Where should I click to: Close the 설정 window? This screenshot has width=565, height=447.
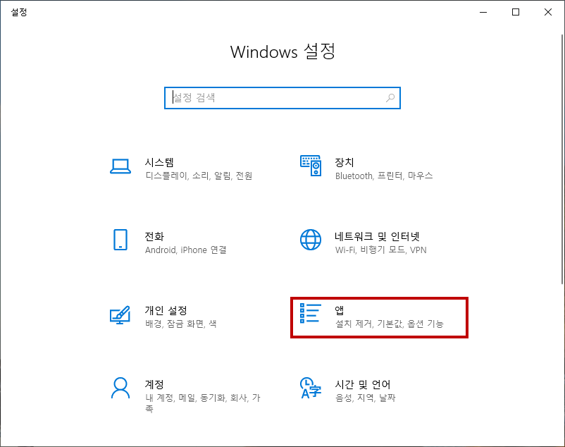coord(548,12)
